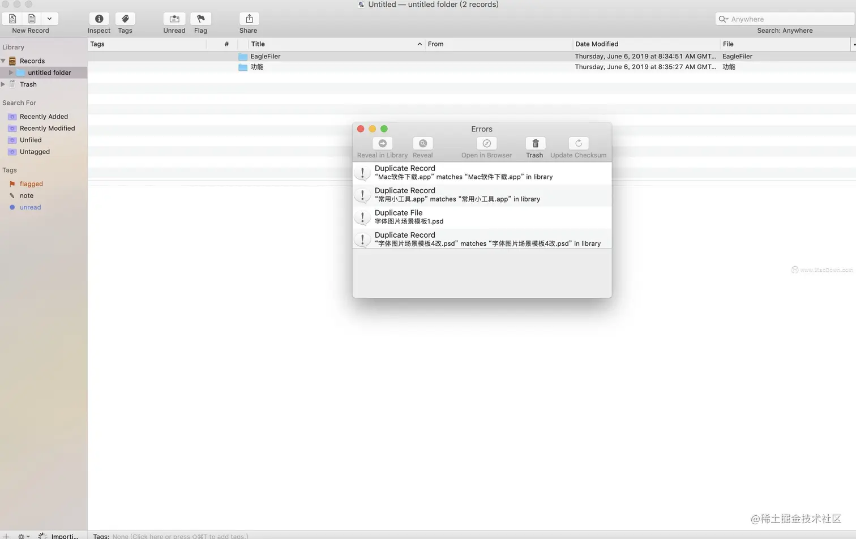Click the Flag toolbar icon
Image resolution: width=856 pixels, height=539 pixels.
(200, 19)
